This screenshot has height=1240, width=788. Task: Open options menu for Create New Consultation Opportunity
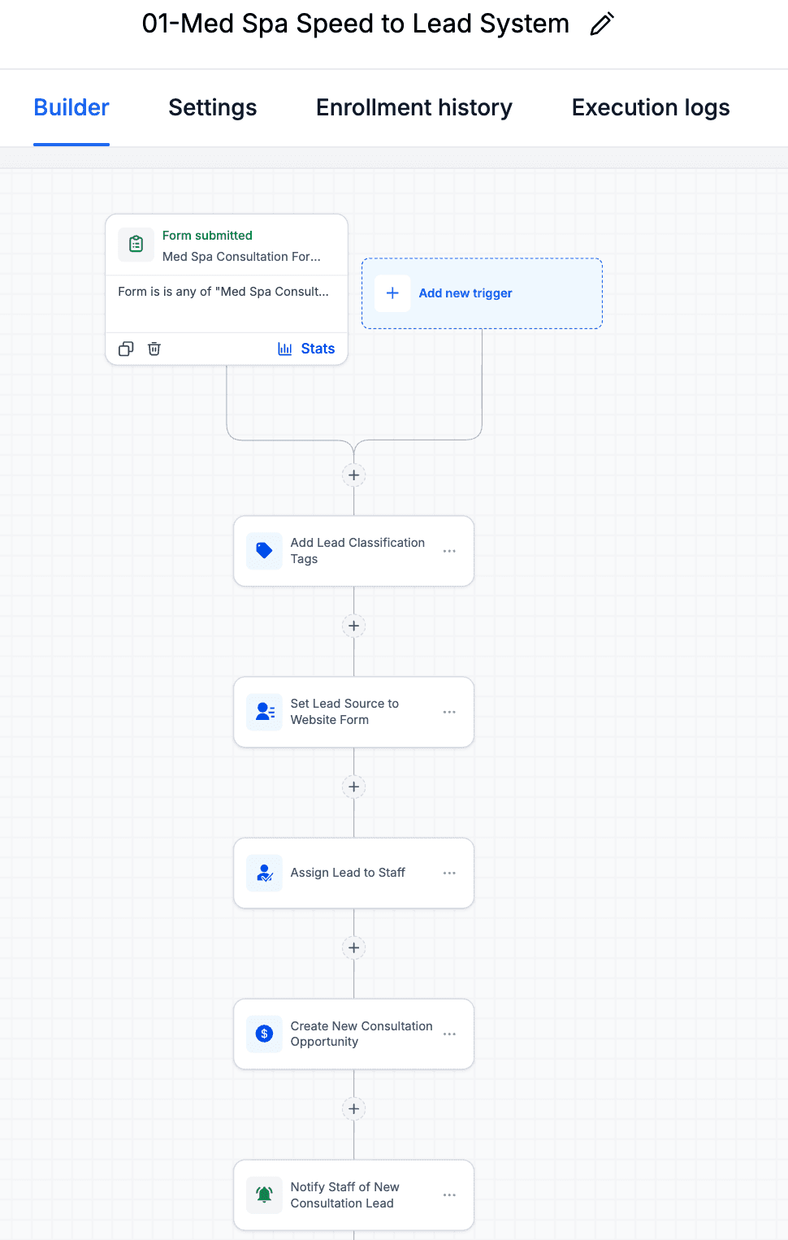[x=449, y=1034]
